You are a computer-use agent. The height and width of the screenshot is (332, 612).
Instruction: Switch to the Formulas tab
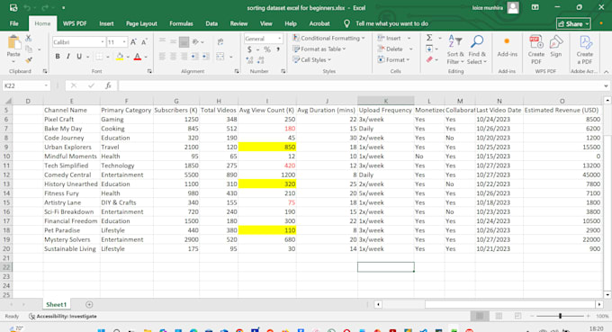(181, 23)
